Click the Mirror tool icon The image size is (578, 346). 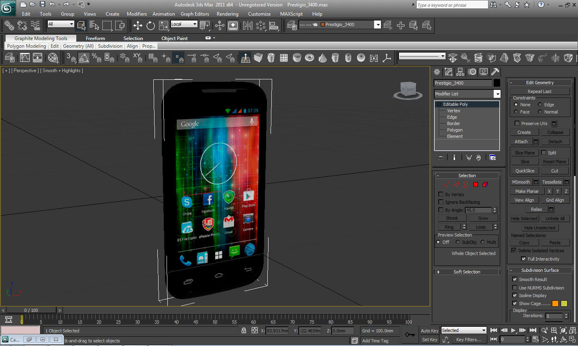pos(248,26)
